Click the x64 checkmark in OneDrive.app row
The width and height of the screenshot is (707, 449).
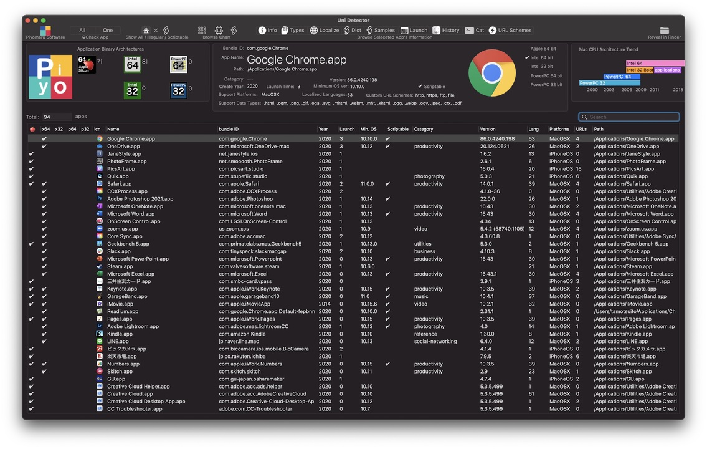pyautogui.click(x=44, y=147)
